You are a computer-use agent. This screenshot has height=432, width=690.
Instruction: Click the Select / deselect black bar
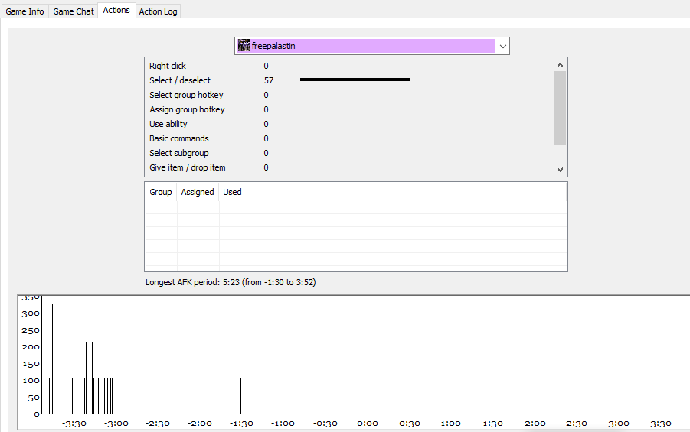[x=355, y=80]
